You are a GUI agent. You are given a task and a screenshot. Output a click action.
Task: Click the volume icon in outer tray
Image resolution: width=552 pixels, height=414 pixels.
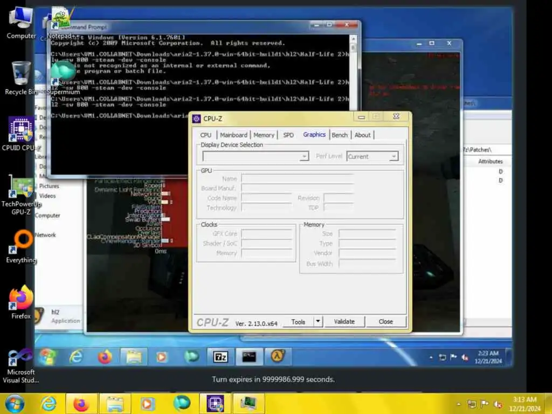point(498,404)
